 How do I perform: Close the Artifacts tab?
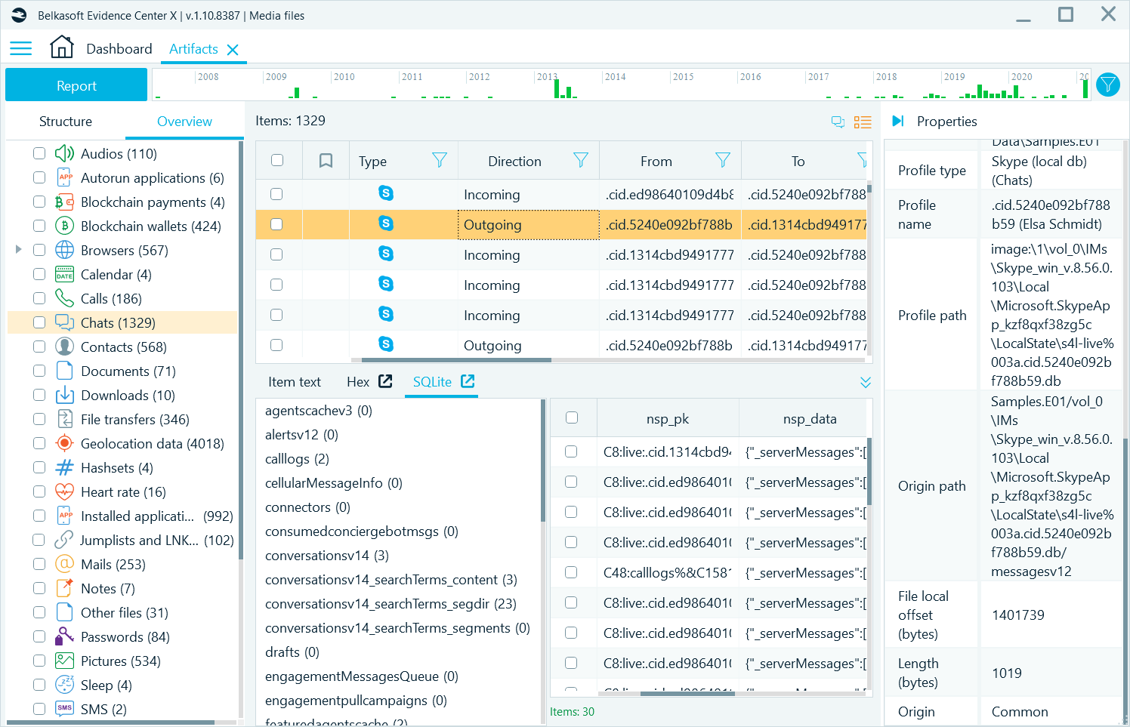pyautogui.click(x=233, y=50)
